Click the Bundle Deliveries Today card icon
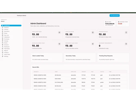 pos(59,44)
